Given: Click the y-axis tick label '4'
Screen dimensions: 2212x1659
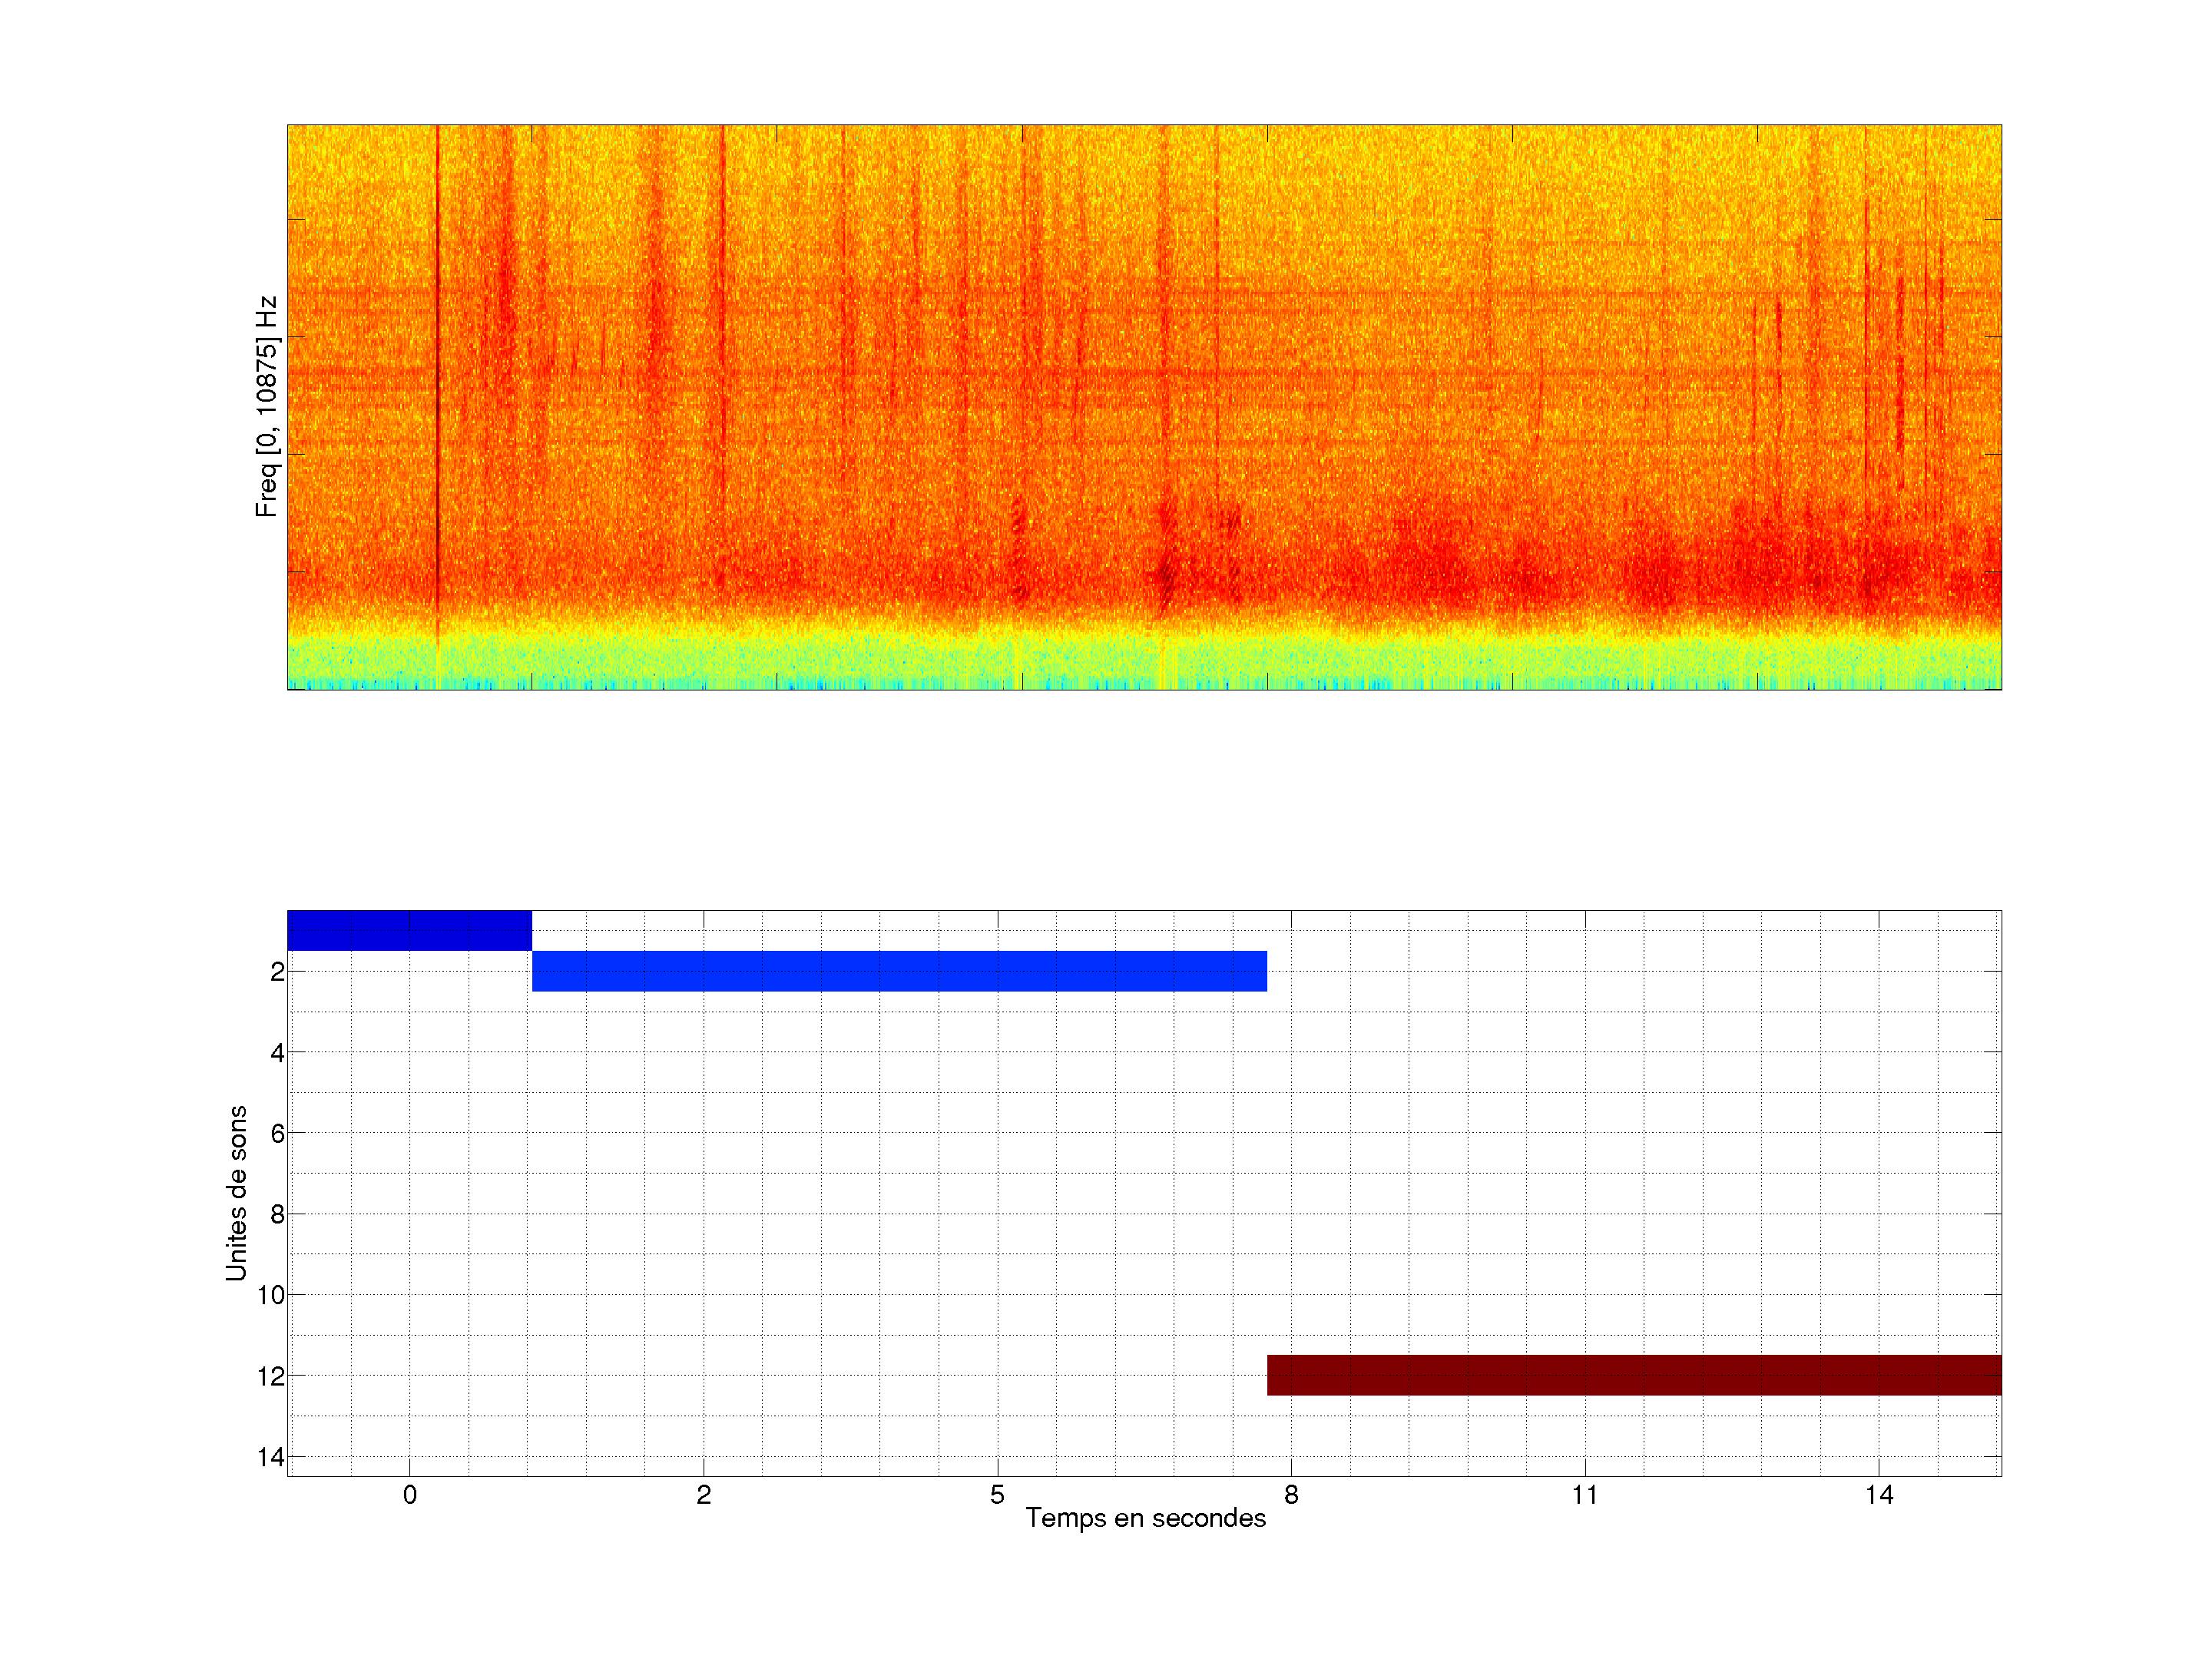Looking at the screenshot, I should [x=277, y=1053].
